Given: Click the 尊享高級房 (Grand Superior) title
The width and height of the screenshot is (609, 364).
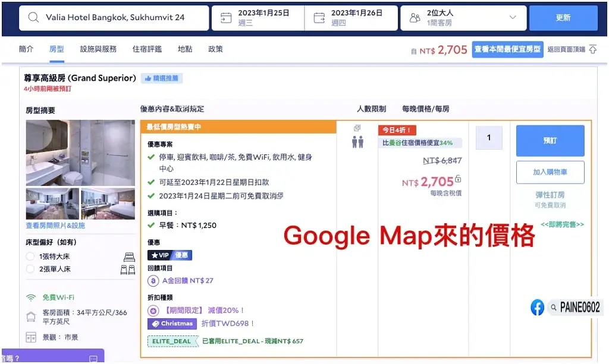Looking at the screenshot, I should [x=80, y=78].
